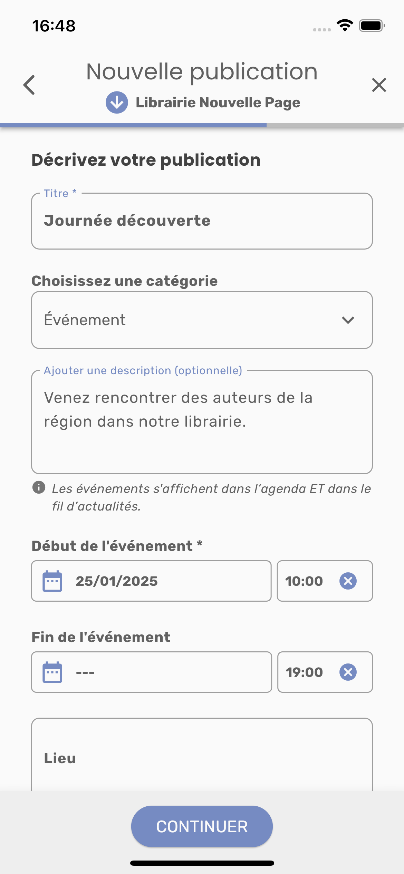Tap the back arrow in the header
The height and width of the screenshot is (874, 404).
[29, 85]
